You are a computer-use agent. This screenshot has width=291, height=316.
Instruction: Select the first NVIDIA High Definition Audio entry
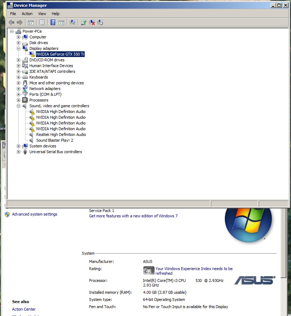[61, 112]
